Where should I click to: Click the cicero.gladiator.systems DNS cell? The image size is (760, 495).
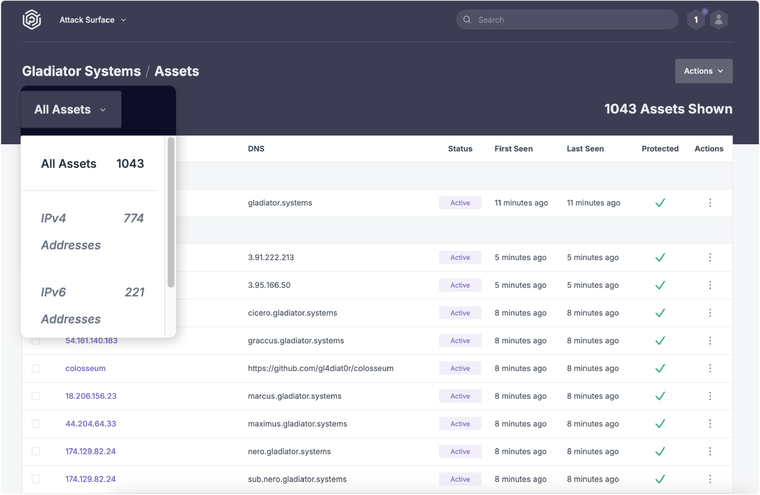(292, 313)
